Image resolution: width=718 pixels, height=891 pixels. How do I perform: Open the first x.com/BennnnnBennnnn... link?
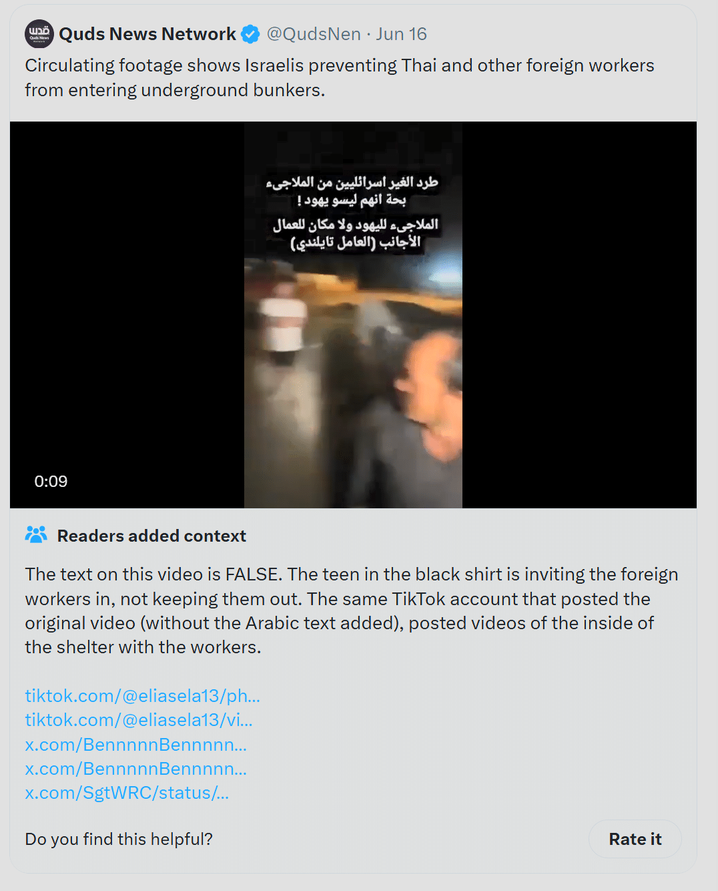[136, 745]
